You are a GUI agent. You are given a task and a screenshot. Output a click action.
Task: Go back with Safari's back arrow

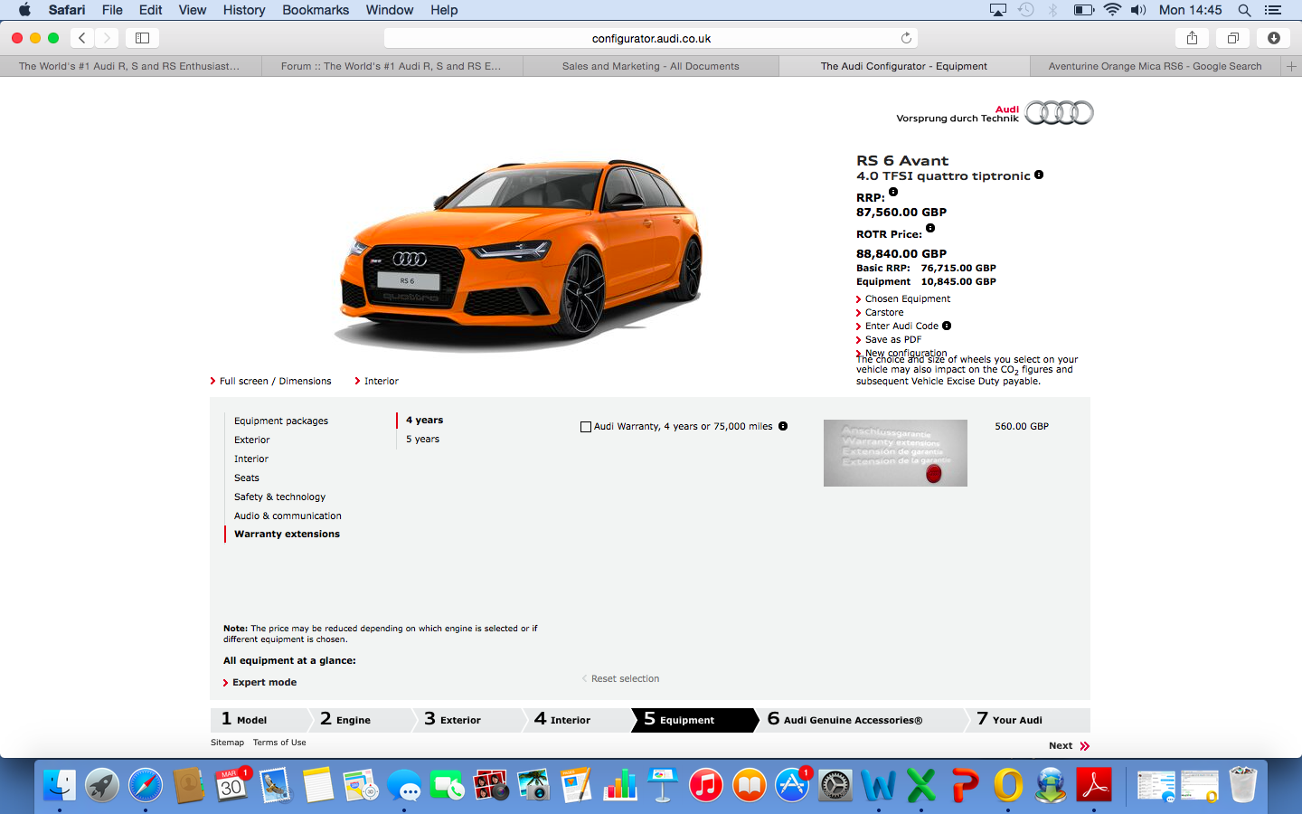[82, 38]
